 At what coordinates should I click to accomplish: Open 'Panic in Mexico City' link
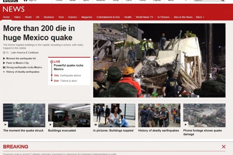(17, 63)
